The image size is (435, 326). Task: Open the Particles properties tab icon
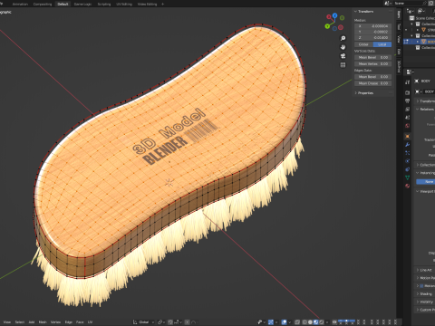coord(407,153)
